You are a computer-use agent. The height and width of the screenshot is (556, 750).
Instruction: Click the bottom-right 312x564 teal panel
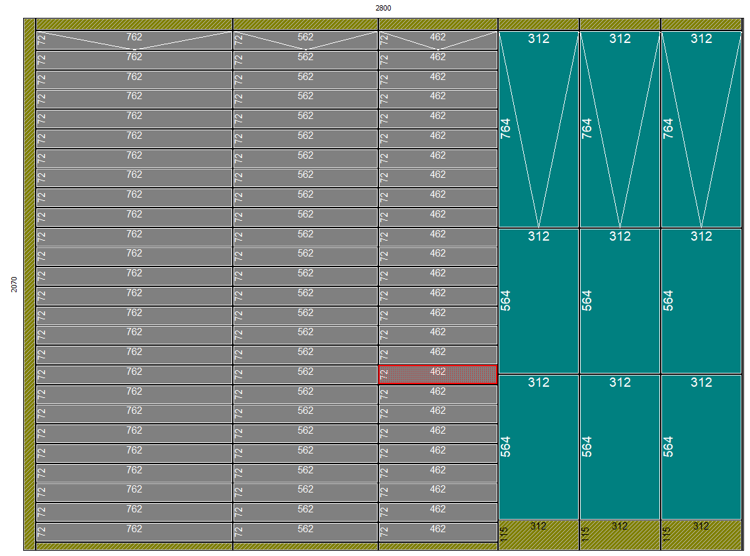pyautogui.click(x=701, y=448)
